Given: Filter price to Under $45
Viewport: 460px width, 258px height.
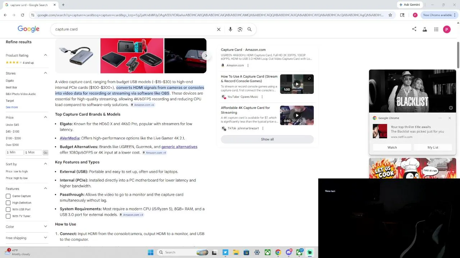Looking at the screenshot, I should click(12, 125).
